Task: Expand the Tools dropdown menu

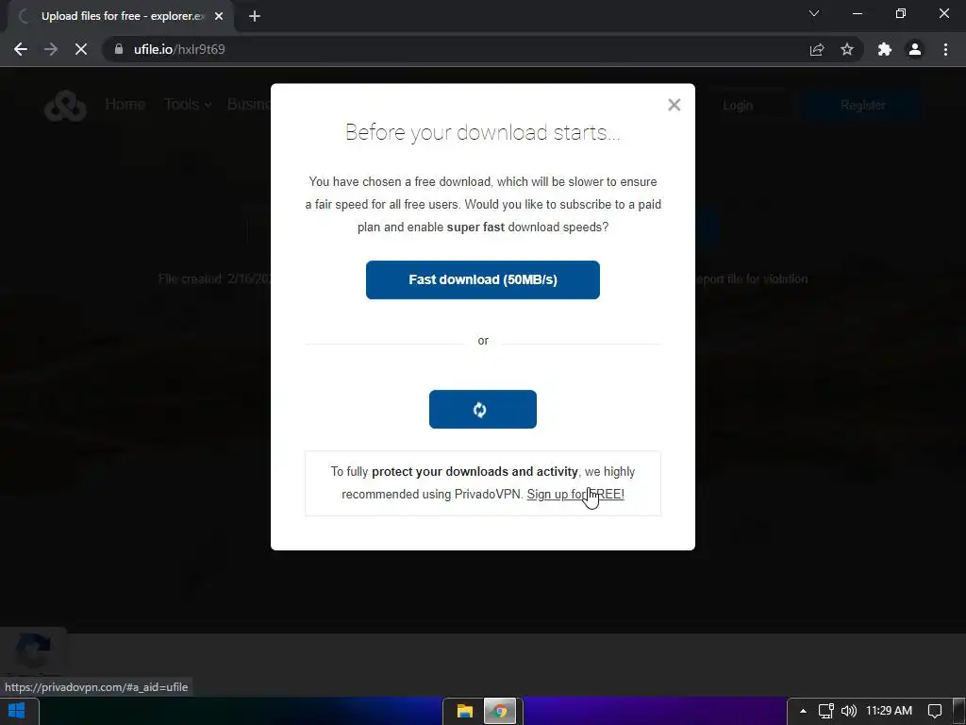Action: coord(188,104)
